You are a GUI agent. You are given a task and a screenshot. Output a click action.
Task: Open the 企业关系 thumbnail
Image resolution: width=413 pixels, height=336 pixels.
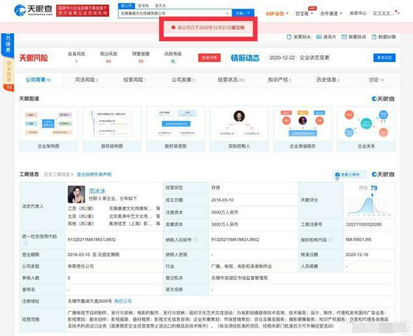[367, 129]
